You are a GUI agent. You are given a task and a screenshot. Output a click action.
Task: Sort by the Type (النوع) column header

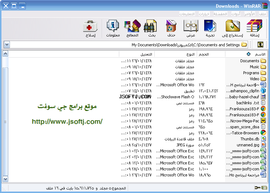click(x=176, y=54)
